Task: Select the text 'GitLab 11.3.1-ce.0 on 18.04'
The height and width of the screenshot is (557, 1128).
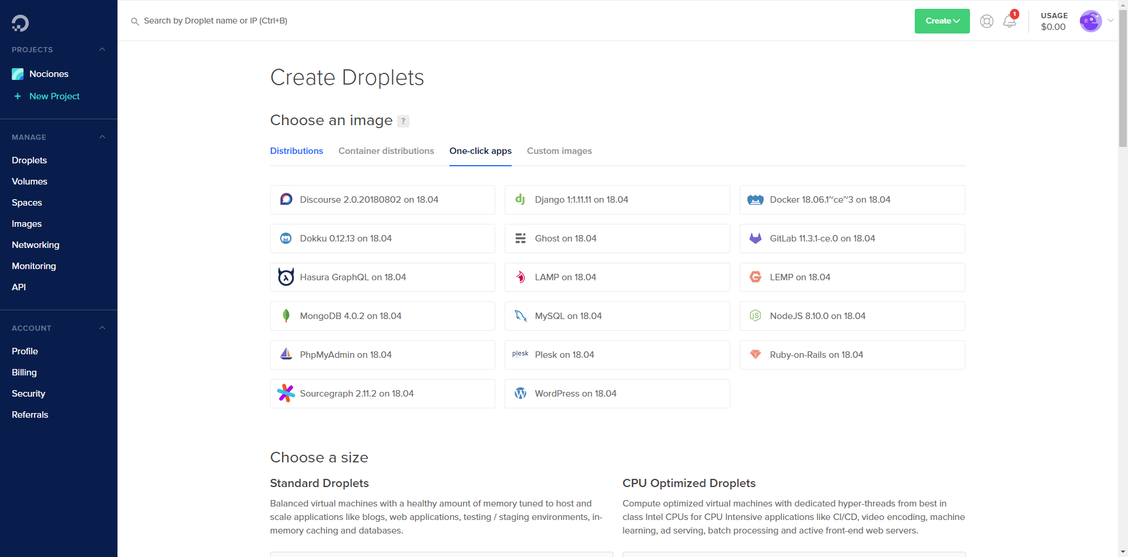Action: point(822,239)
